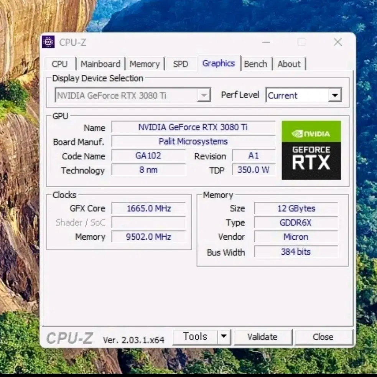Screen dimensions: 377x377
Task: Click the CPU-Z icon in the title bar
Action: coord(48,42)
